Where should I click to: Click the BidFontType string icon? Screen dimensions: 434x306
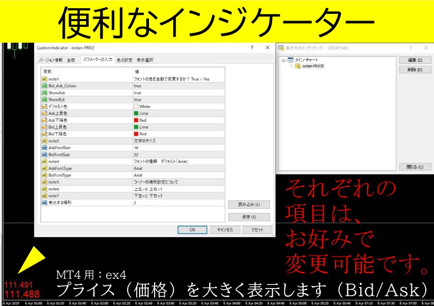[x=44, y=175]
